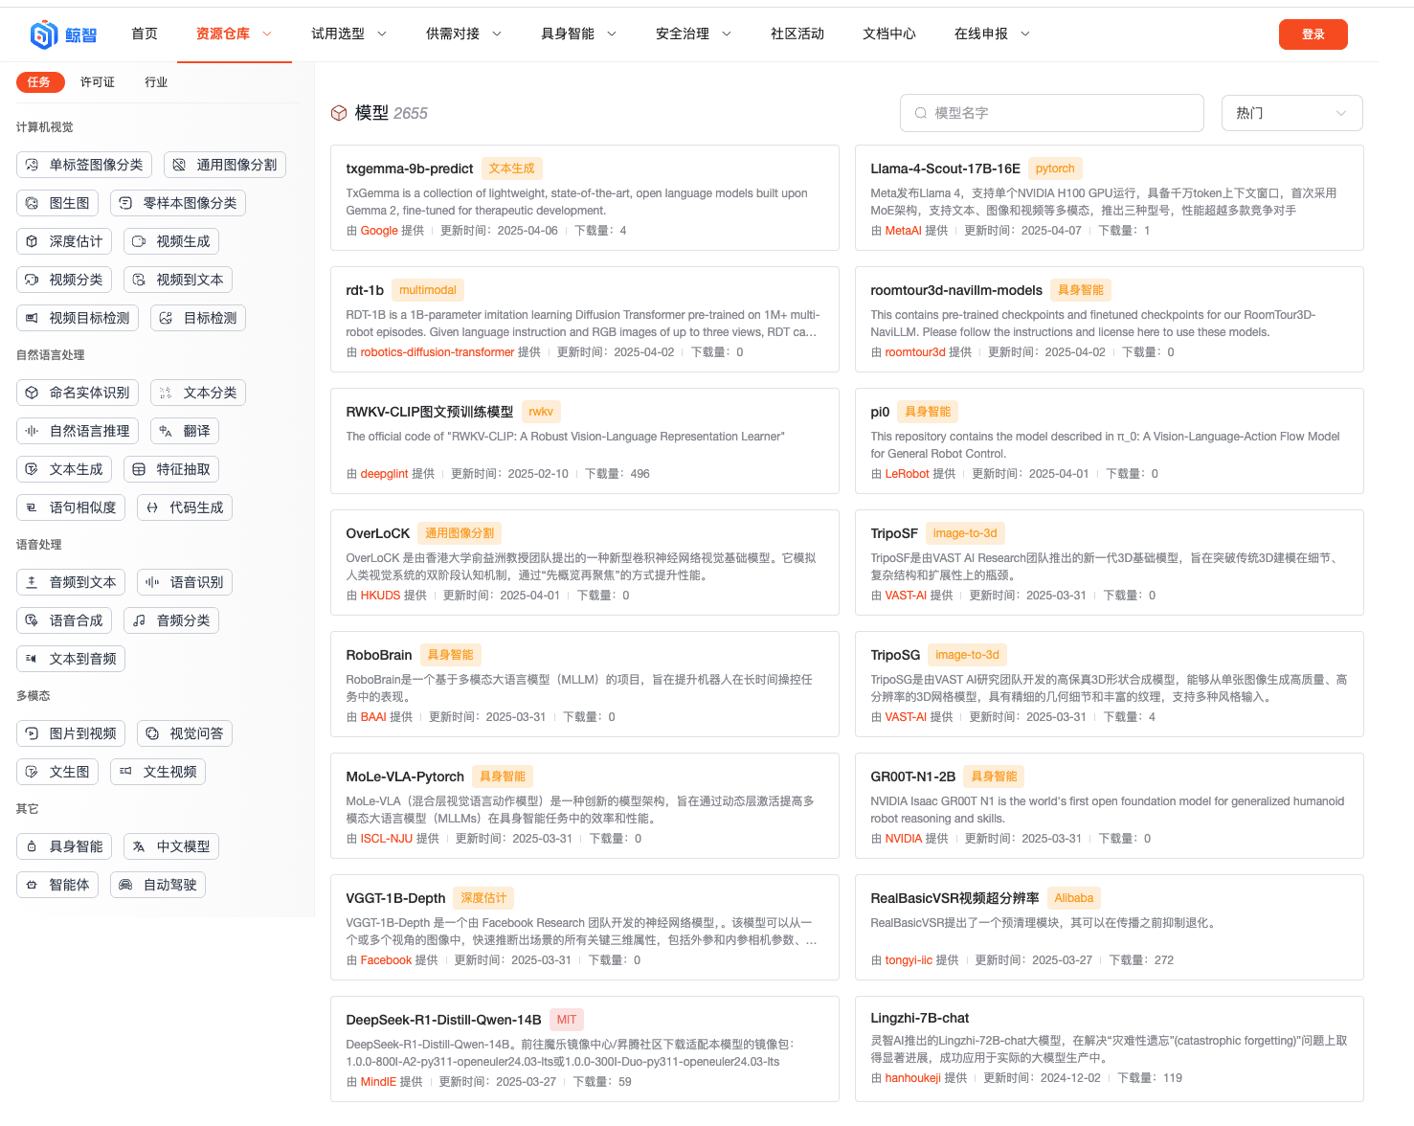Filter models by the 中文模型 tag
Image resolution: width=1414 pixels, height=1126 pixels.
tap(171, 846)
